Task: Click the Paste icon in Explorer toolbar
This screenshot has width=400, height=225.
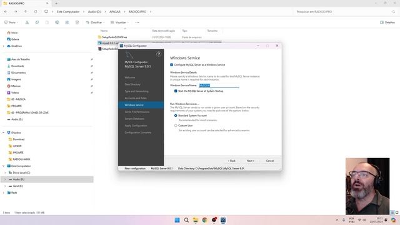Action: pyautogui.click(x=47, y=22)
